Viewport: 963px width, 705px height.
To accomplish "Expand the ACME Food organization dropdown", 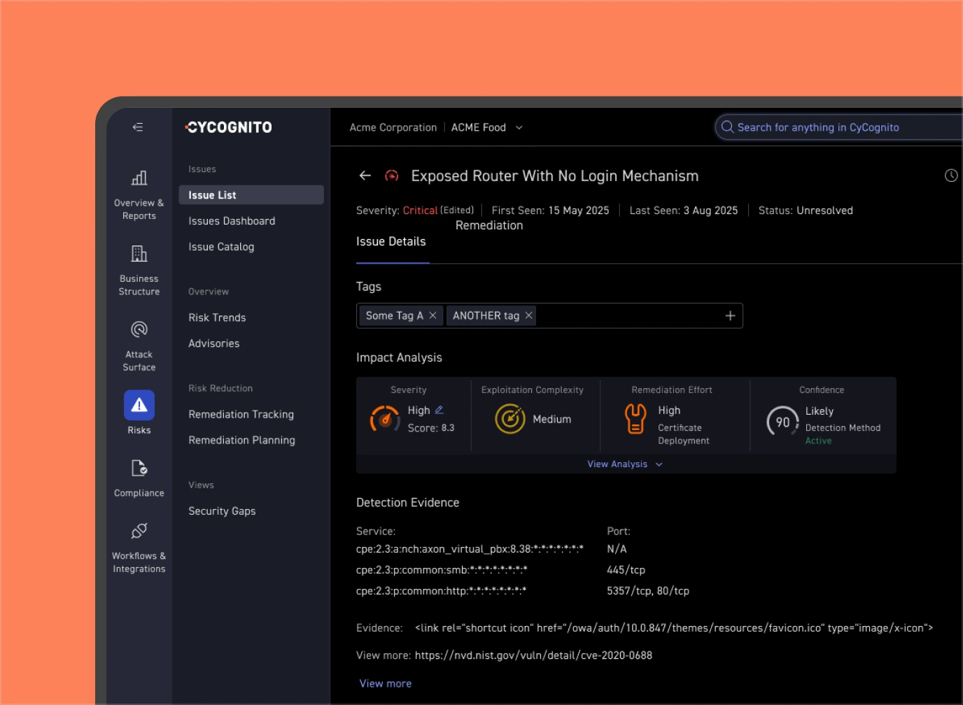I will [519, 127].
